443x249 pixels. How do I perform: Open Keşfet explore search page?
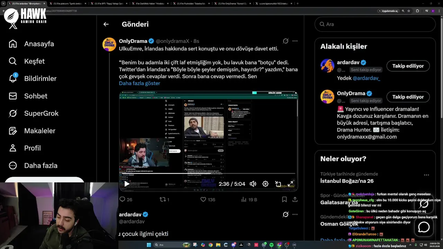pos(27,61)
